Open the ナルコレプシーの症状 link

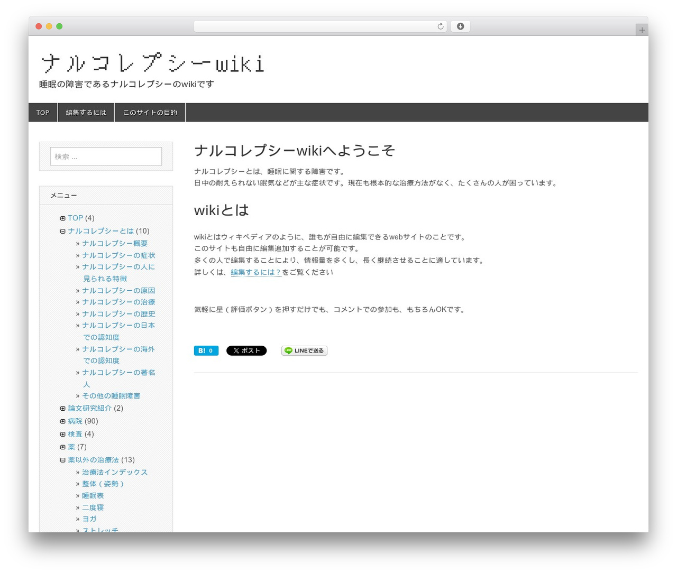click(118, 255)
